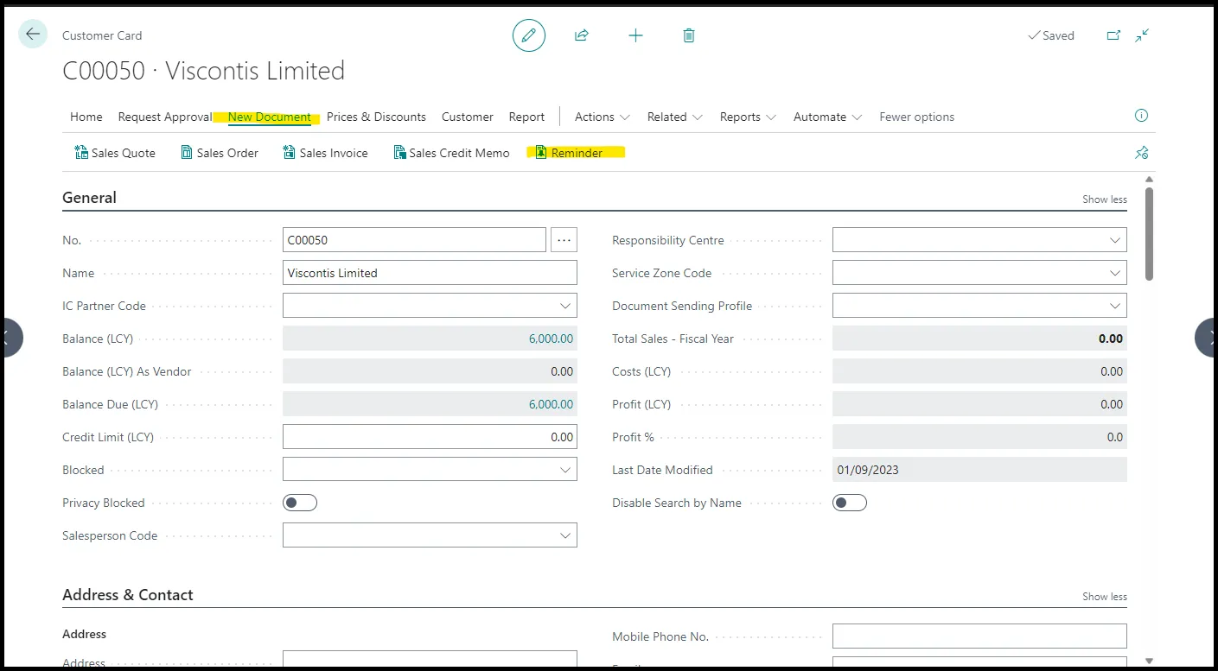
Task: Open the Balance Due (LCY) 6,000.00 link
Action: coord(551,404)
